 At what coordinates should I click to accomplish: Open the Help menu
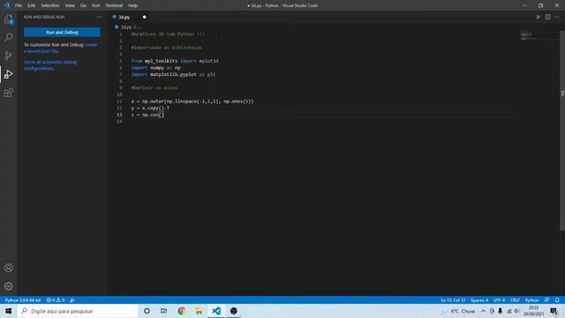[132, 5]
